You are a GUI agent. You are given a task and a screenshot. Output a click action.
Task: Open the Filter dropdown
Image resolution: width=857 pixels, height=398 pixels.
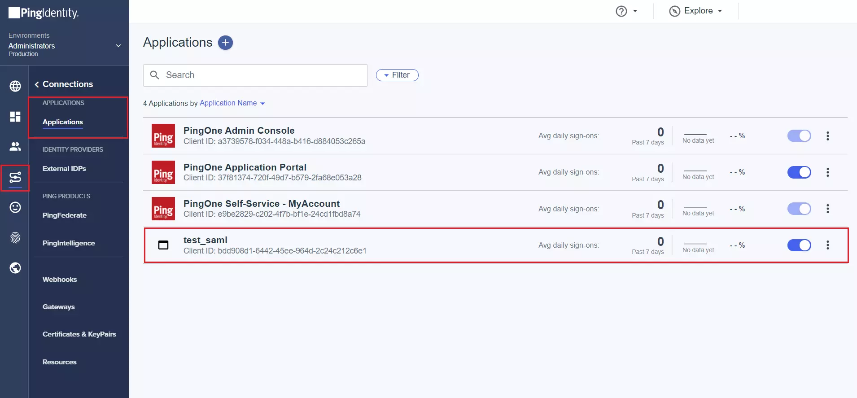397,75
